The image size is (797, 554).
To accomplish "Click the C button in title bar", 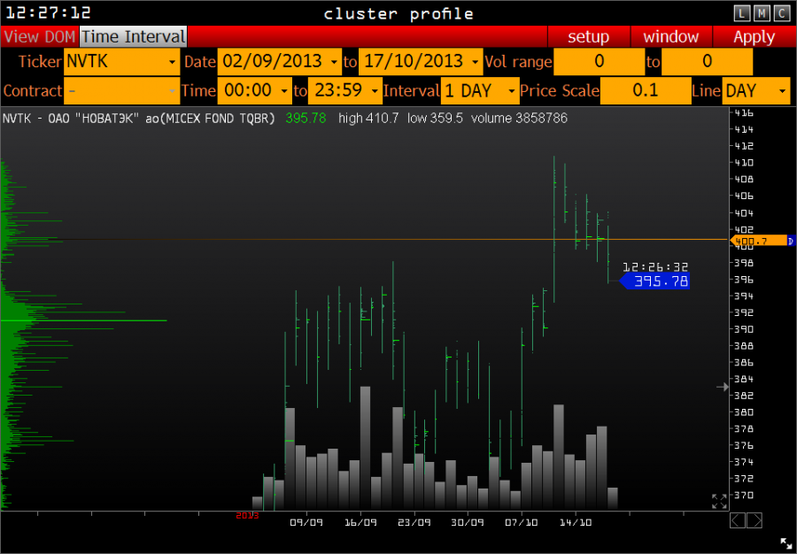I will point(782,12).
